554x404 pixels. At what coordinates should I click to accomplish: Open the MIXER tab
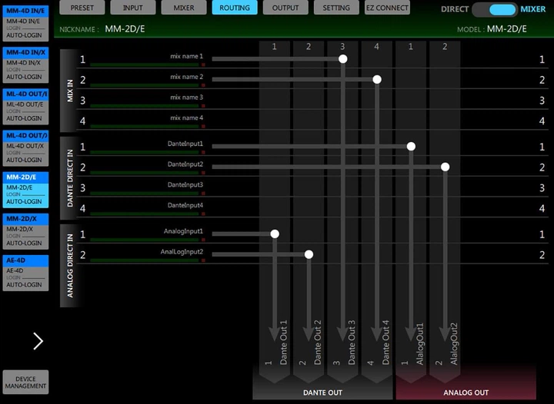pyautogui.click(x=184, y=8)
